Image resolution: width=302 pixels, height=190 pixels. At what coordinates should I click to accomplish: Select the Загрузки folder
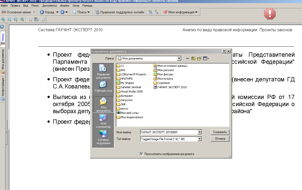[x=125, y=100]
